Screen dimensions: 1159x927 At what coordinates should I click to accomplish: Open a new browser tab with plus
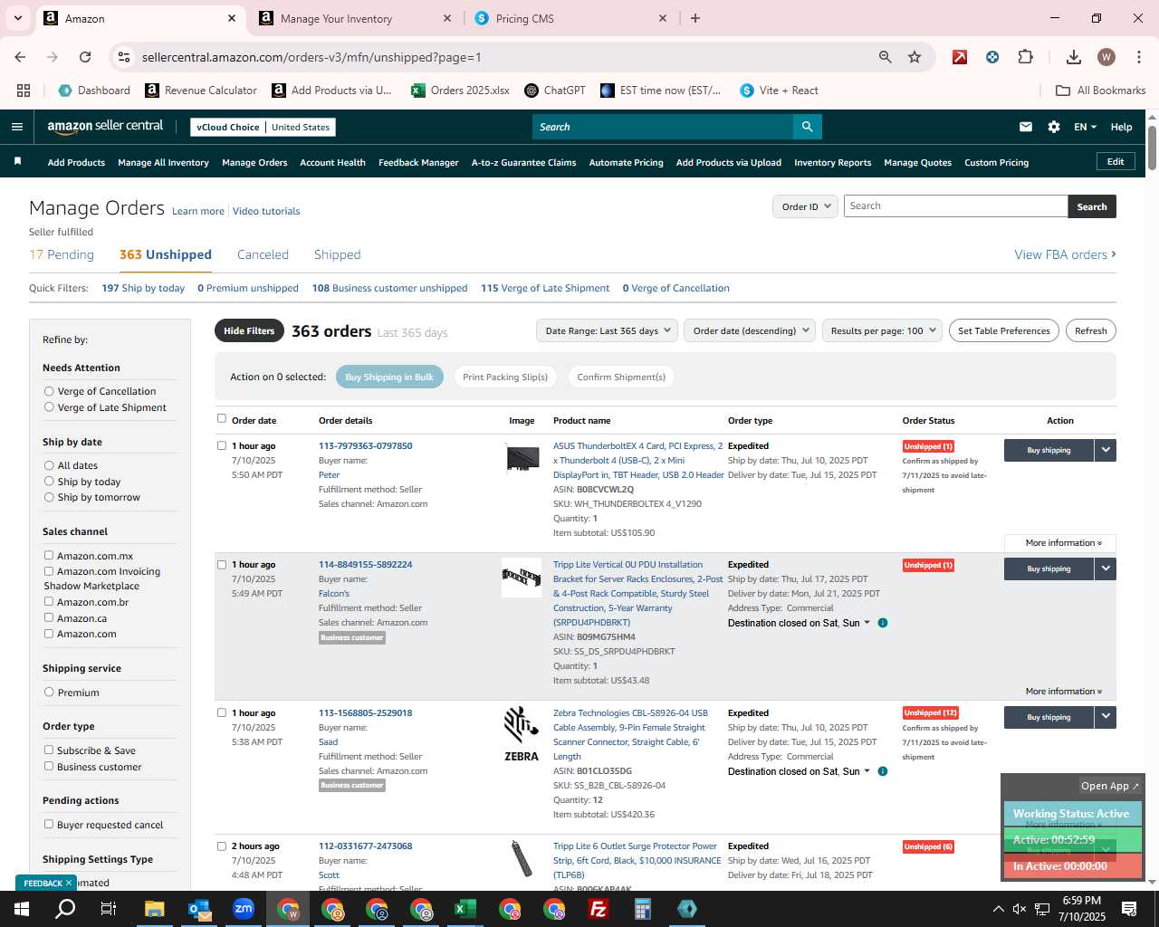click(695, 18)
